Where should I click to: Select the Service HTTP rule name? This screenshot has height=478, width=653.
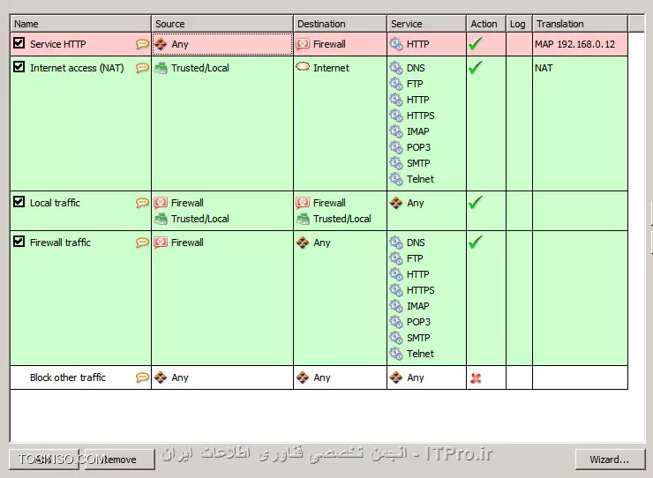58,44
